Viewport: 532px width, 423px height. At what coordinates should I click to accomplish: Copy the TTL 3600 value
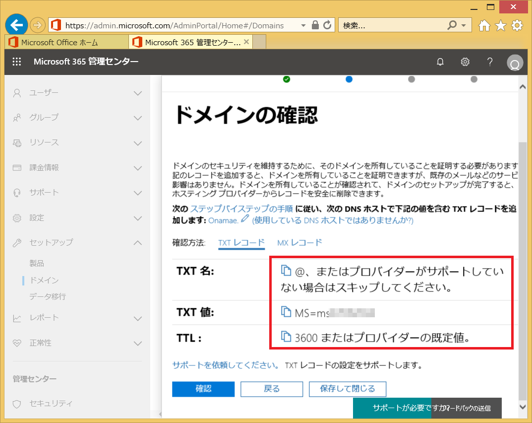286,336
